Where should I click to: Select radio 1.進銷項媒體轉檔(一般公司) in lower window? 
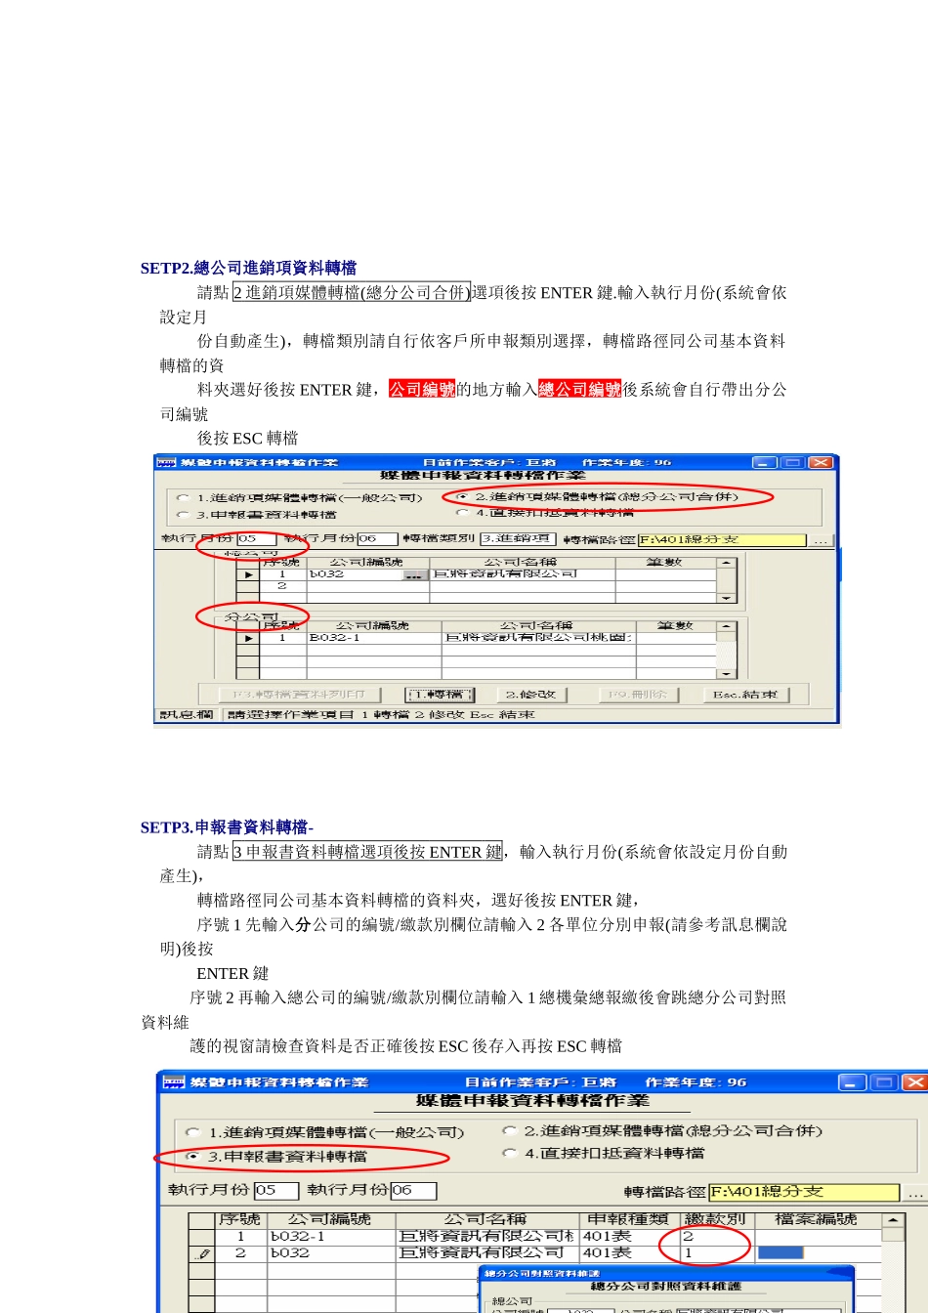click(192, 1132)
